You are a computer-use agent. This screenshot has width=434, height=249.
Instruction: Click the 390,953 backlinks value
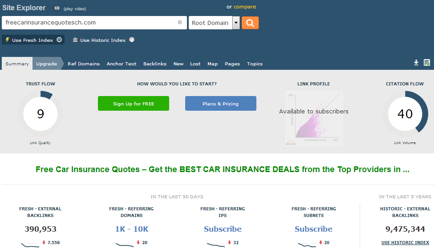(41, 229)
